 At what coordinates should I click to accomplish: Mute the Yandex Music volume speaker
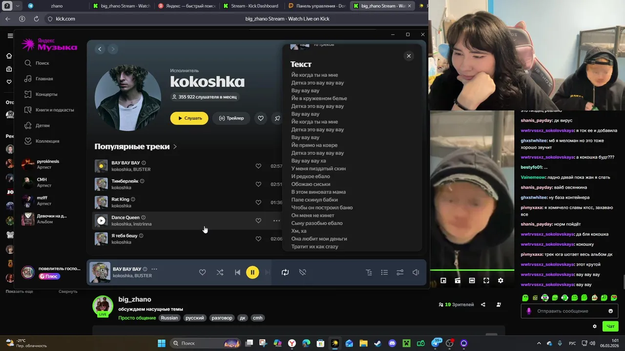(x=416, y=273)
